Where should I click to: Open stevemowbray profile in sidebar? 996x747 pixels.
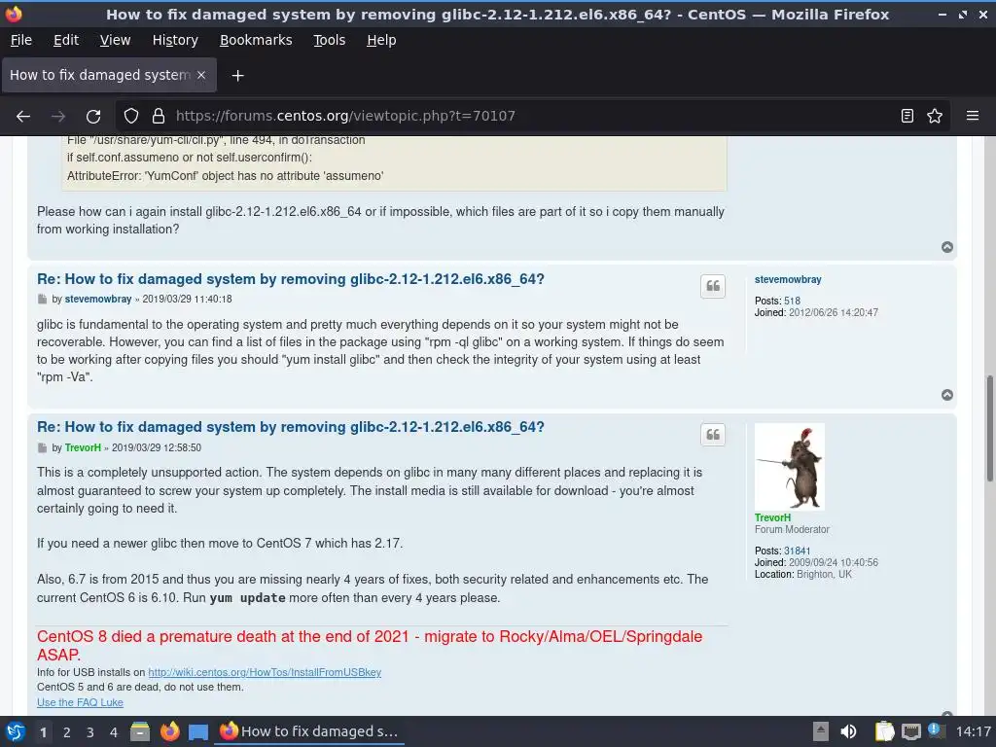[x=788, y=279]
